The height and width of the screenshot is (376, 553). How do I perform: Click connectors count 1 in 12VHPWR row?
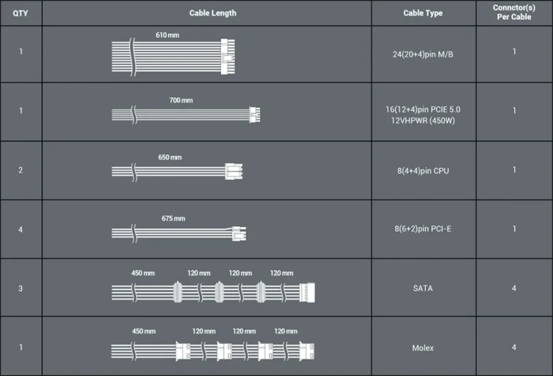tap(514, 110)
